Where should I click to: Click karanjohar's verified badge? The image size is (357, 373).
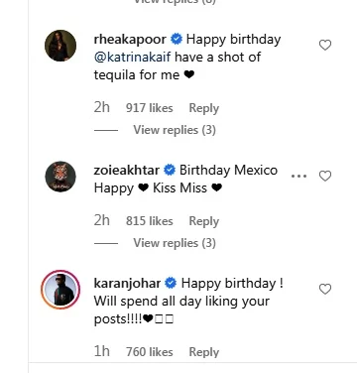click(172, 284)
